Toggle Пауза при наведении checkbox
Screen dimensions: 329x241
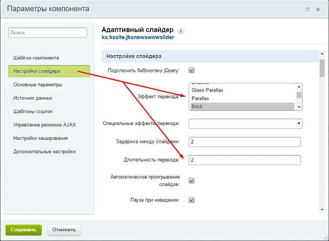tap(192, 200)
